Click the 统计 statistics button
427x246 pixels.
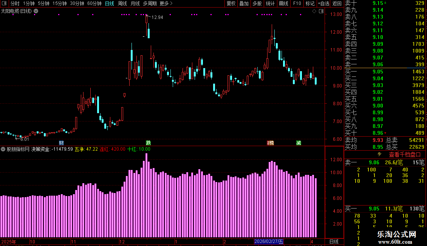pos(270,3)
